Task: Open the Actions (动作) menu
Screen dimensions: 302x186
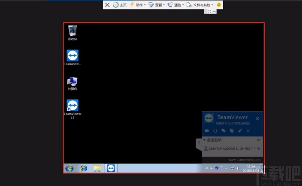Action: [x=138, y=5]
